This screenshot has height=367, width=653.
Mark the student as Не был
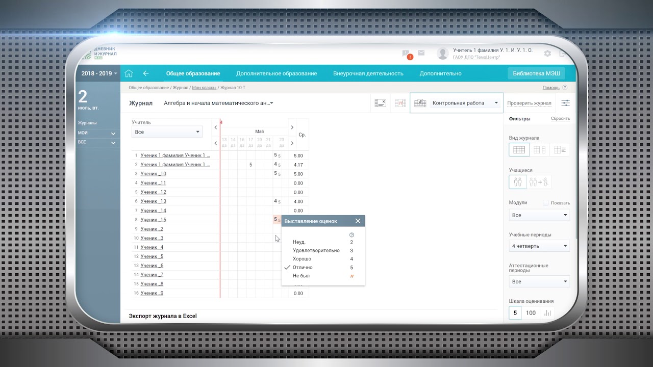(x=323, y=276)
